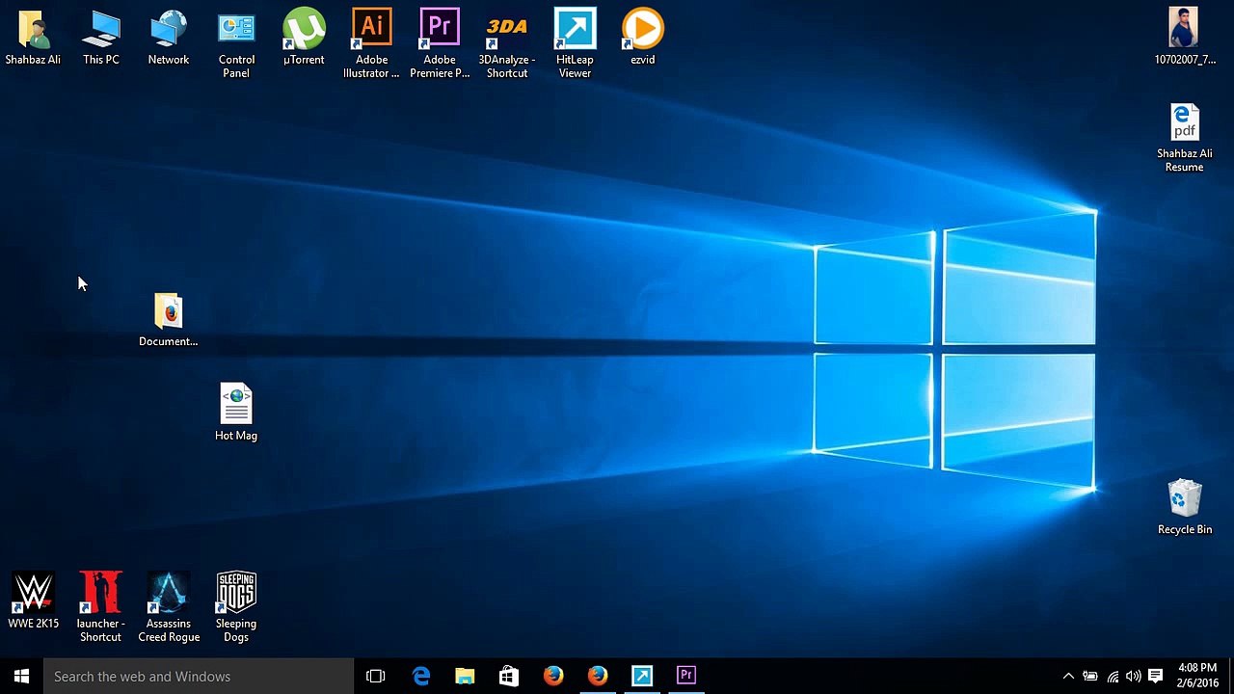This screenshot has width=1234, height=694.
Task: Open the Action Center notifications icon
Action: [1156, 676]
